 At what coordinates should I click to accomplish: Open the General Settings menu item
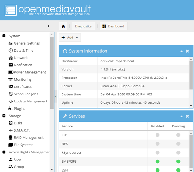pyautogui.click(x=27, y=43)
